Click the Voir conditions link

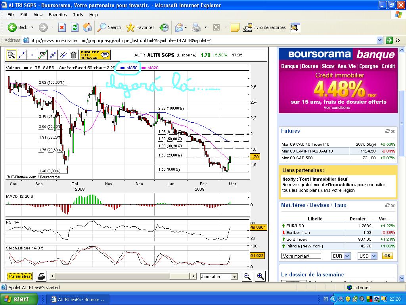337,108
